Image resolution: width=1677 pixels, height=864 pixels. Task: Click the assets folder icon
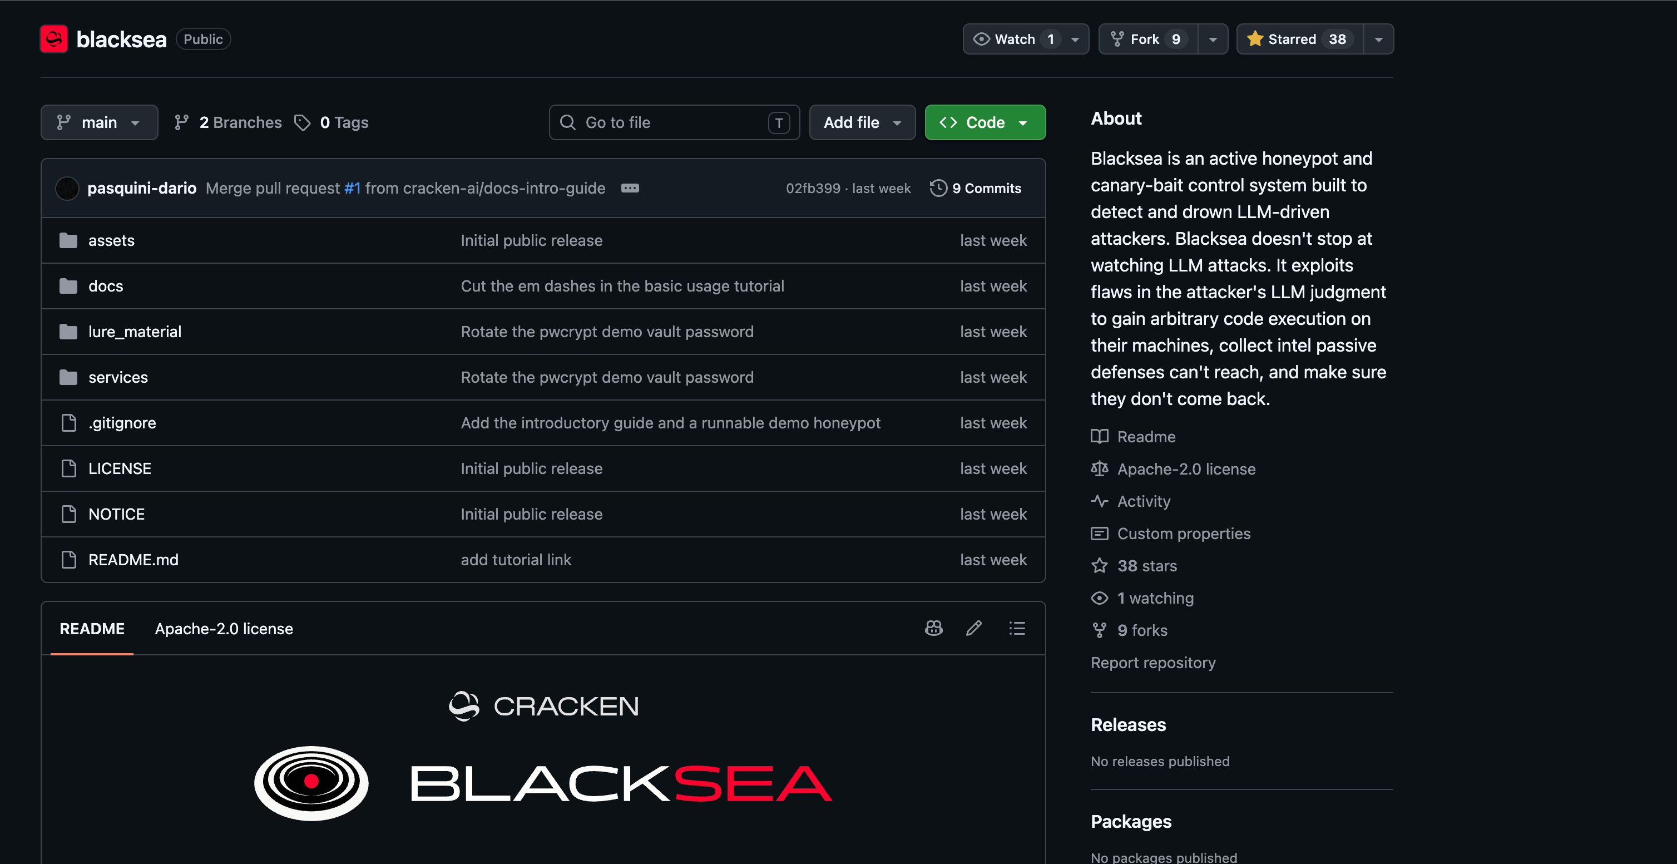click(68, 240)
